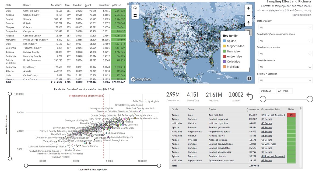Image resolution: width=323 pixels, height=171 pixels.
Task: Reset map bearing with compass arrow
Action: (248, 23)
